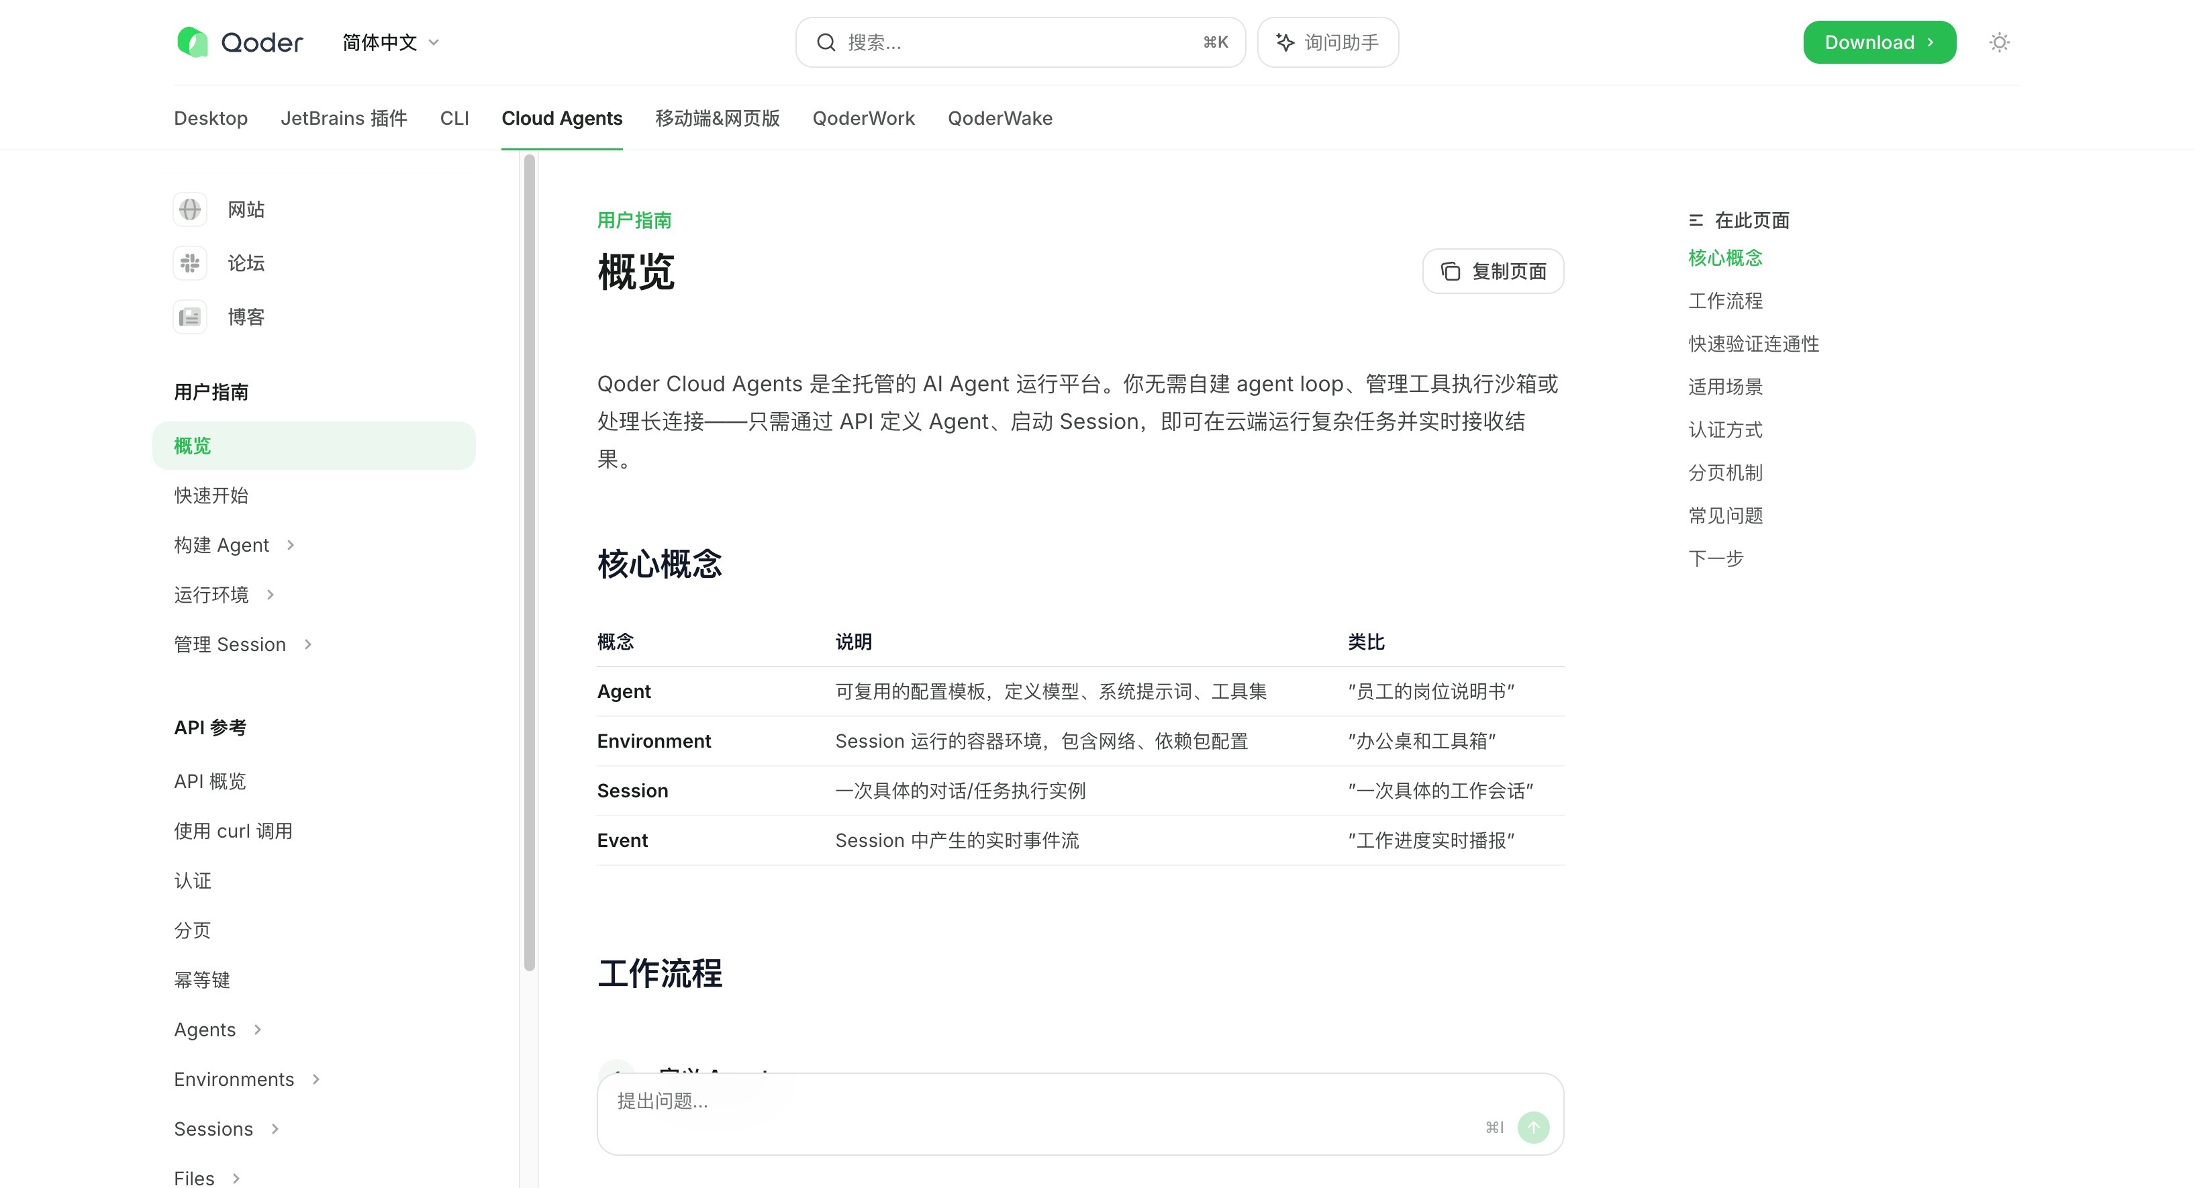Click the 提出问题 assistant input box
2195x1188 pixels.
tap(1079, 1114)
